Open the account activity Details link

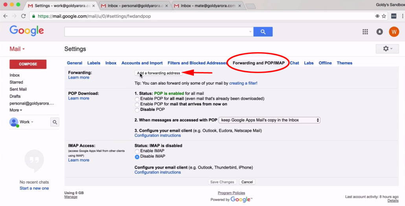pos(393,200)
